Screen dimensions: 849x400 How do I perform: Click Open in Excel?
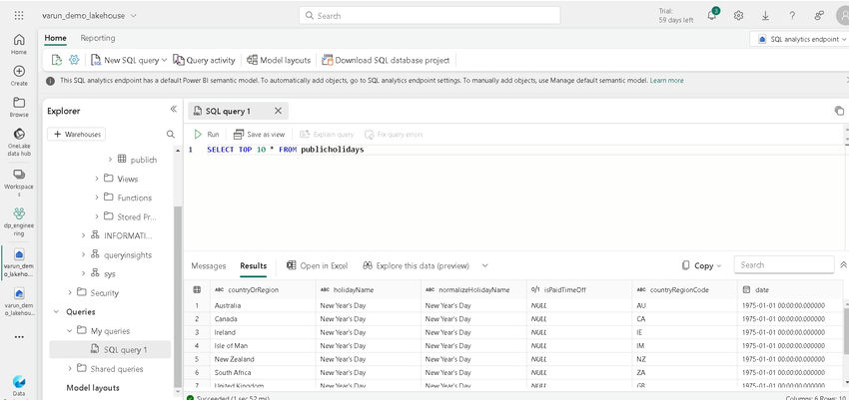(x=317, y=265)
